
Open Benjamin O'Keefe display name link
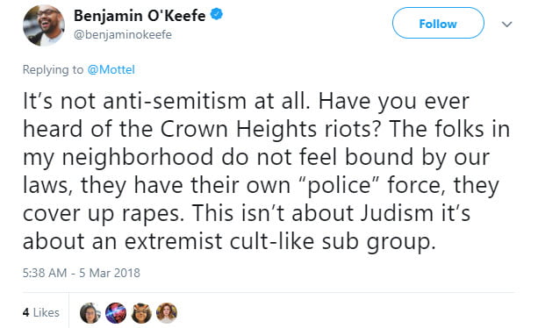[140, 16]
